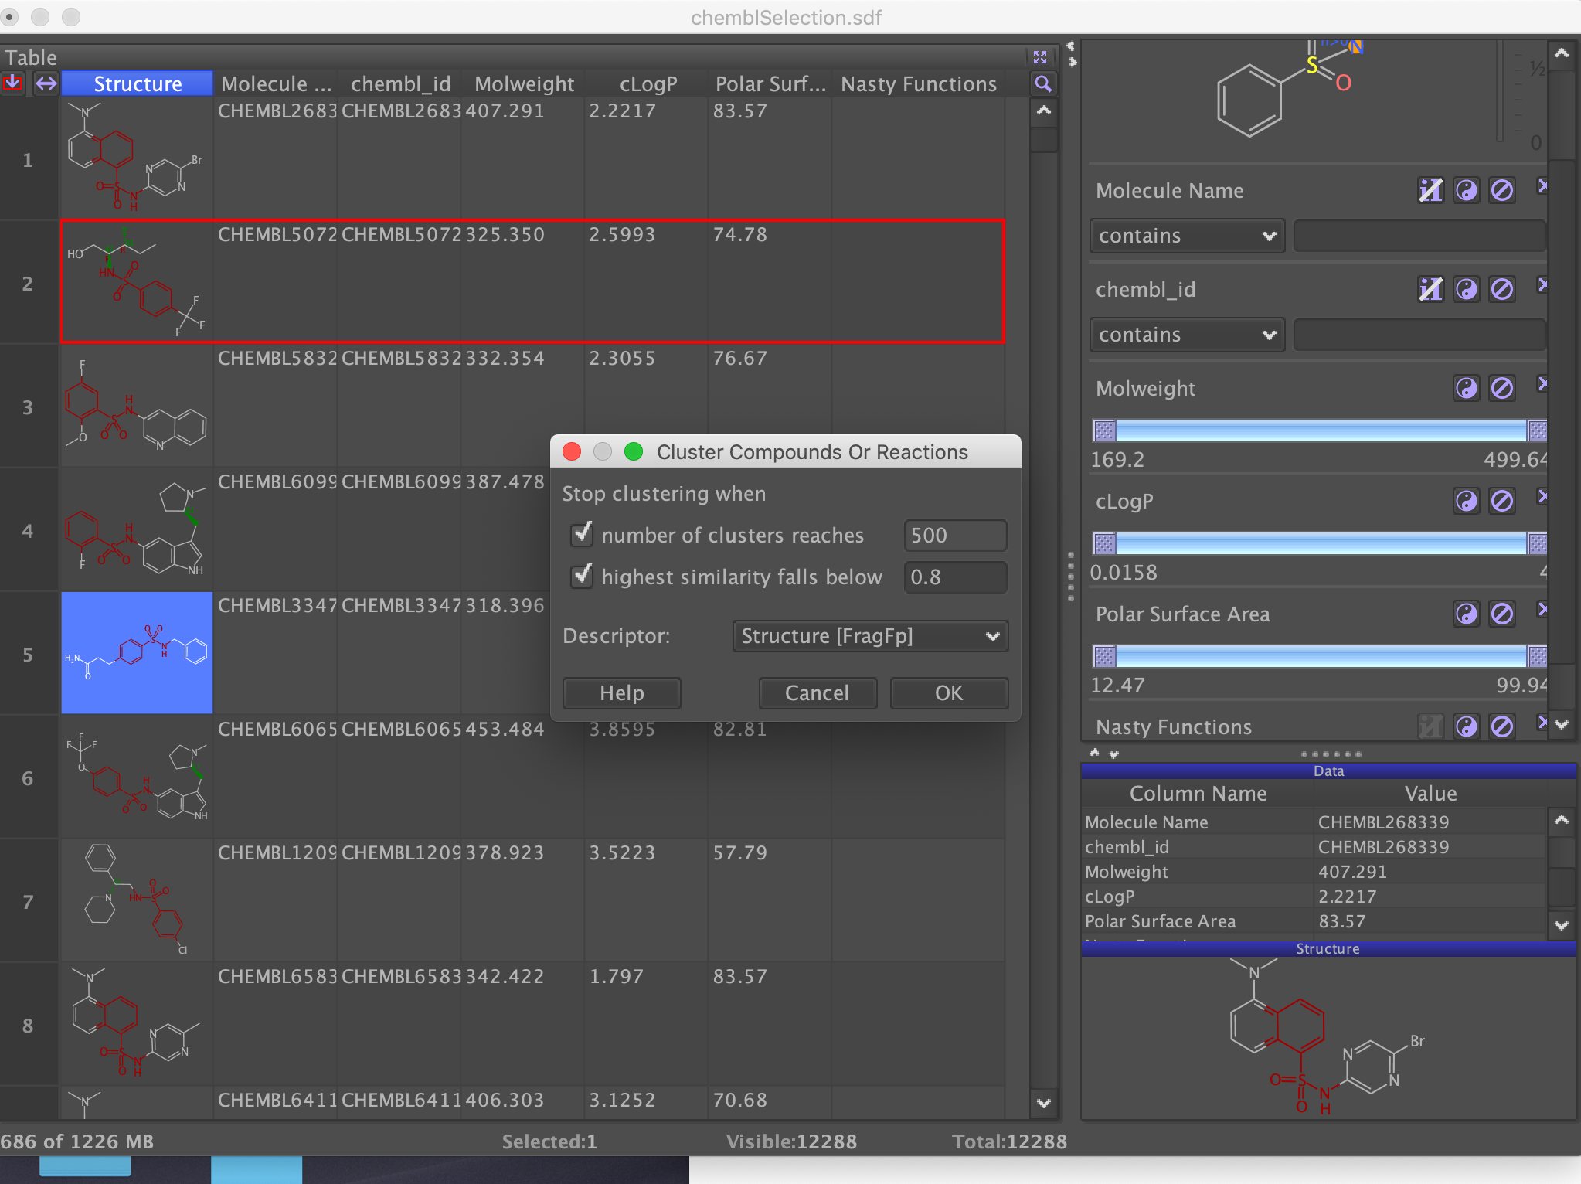Click the Polar Surface Area range slider

pos(1321,656)
